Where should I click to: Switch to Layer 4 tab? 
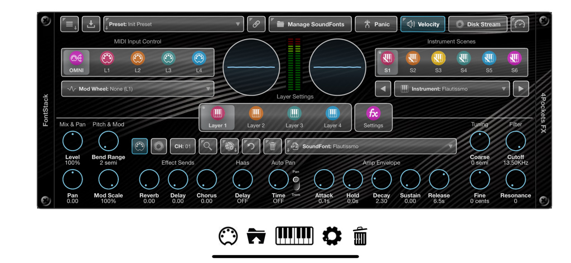point(332,117)
